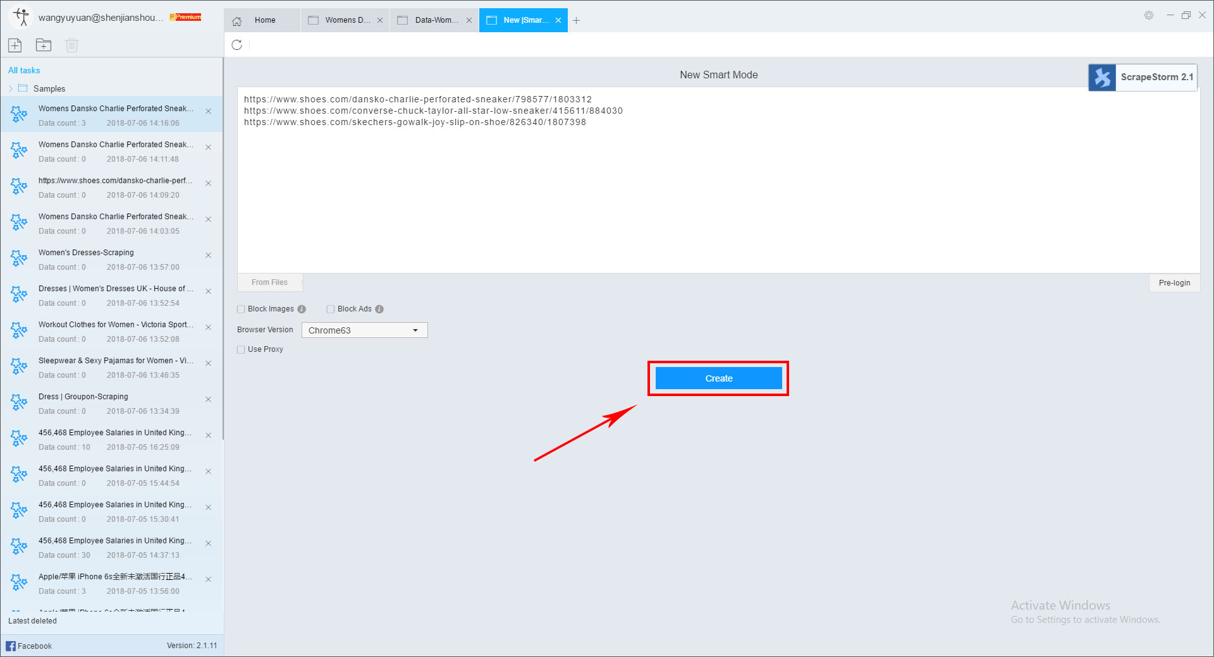This screenshot has width=1214, height=657.
Task: Click the Home tab house icon
Action: [237, 21]
